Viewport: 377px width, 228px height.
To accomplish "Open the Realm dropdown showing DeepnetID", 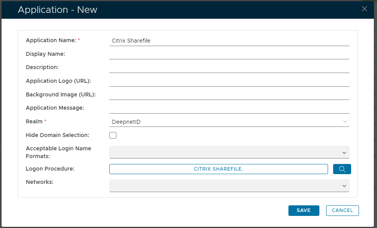I will tap(229, 122).
